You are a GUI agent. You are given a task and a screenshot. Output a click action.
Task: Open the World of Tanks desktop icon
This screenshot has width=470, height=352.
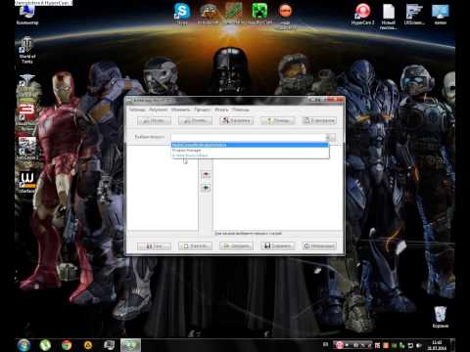[26, 51]
